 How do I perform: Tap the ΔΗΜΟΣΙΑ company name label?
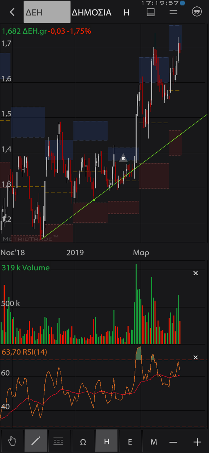(91, 13)
